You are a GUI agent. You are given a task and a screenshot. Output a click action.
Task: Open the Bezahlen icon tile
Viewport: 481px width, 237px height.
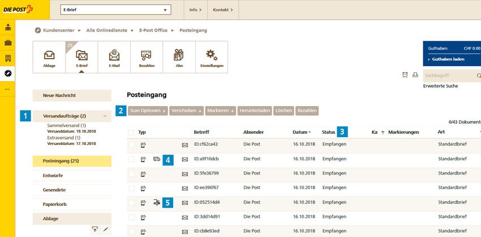147,58
